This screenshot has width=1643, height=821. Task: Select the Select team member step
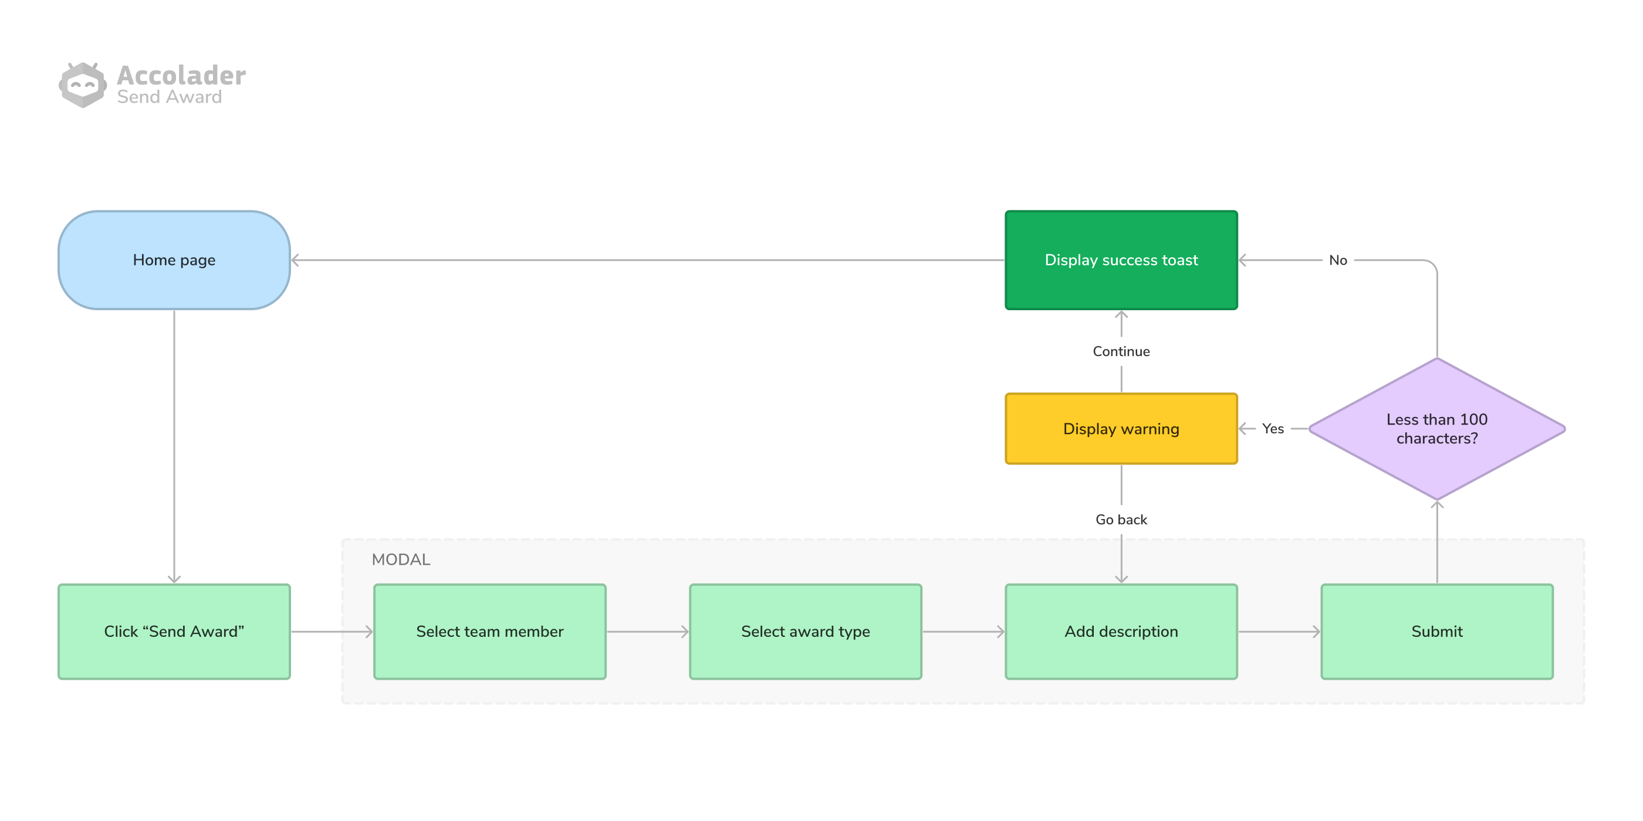489,631
